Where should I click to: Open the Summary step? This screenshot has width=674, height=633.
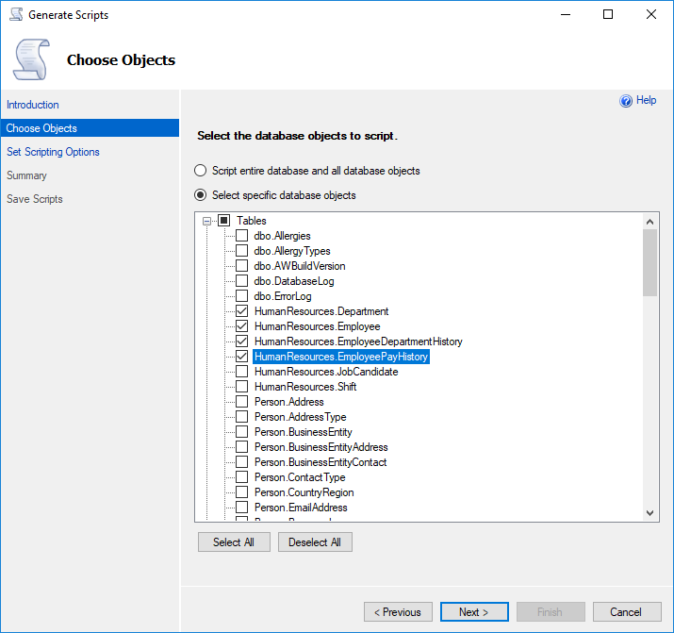click(26, 175)
